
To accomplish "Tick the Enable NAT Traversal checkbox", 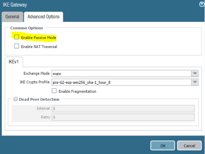I will point(16,46).
